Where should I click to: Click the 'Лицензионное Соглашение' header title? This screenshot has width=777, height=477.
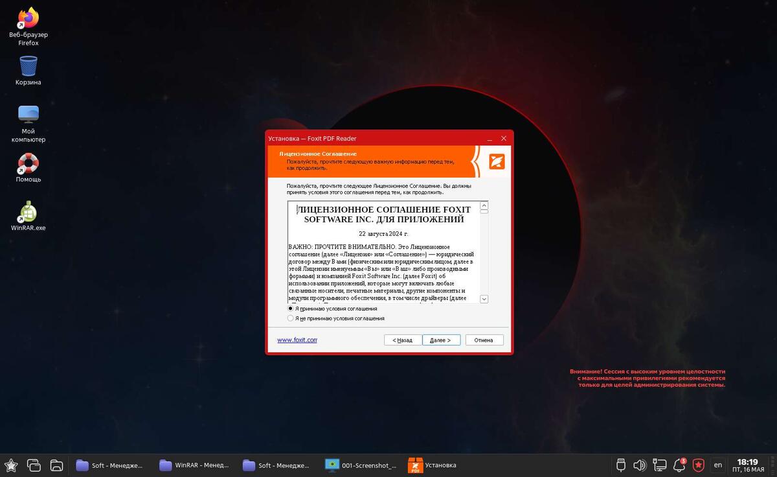point(318,154)
